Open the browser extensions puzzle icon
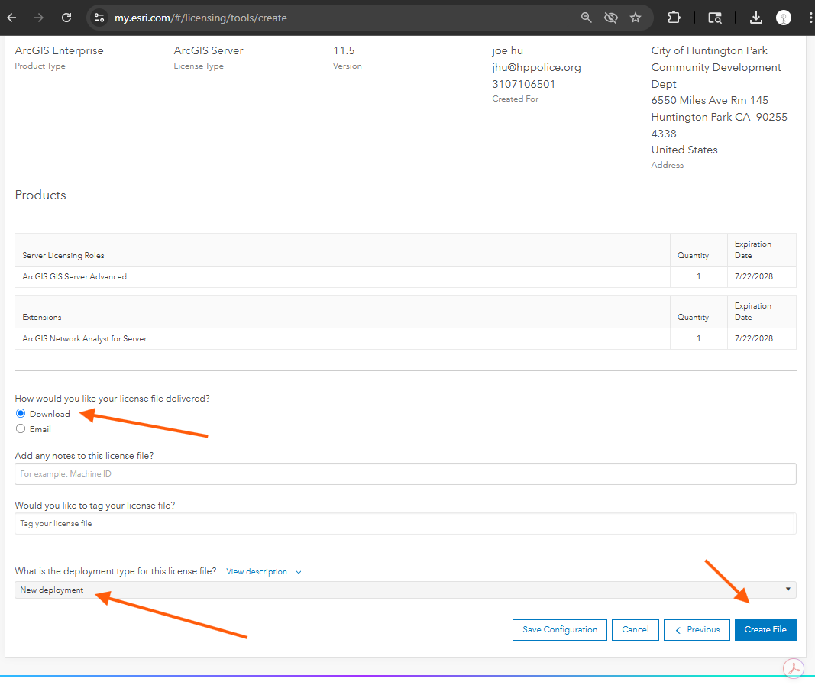This screenshot has height=685, width=815. [x=674, y=18]
